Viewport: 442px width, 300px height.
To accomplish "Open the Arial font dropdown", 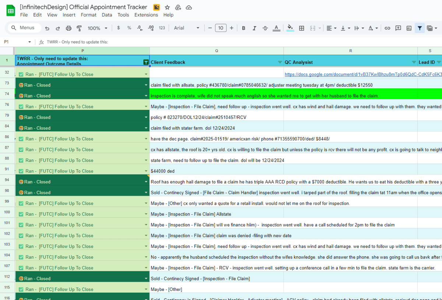I will coord(186,28).
